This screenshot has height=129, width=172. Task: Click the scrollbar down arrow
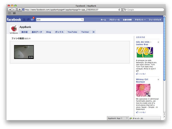[x=164, y=117]
